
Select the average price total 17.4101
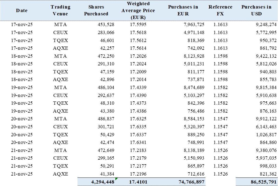point(138,182)
